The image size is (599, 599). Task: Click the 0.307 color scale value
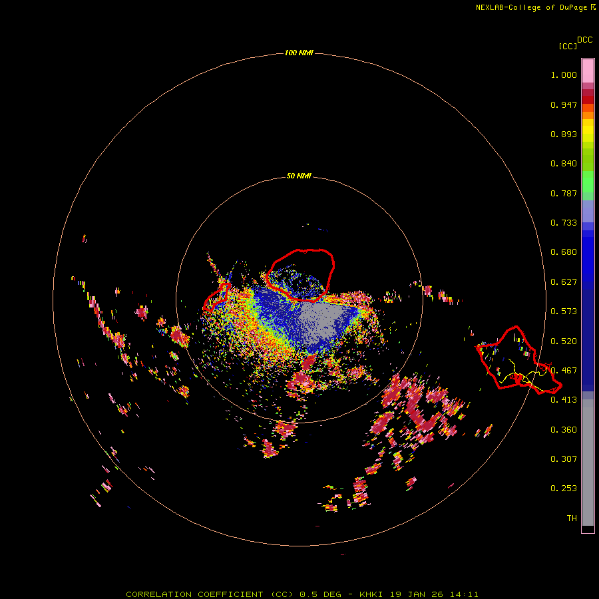tap(564, 459)
